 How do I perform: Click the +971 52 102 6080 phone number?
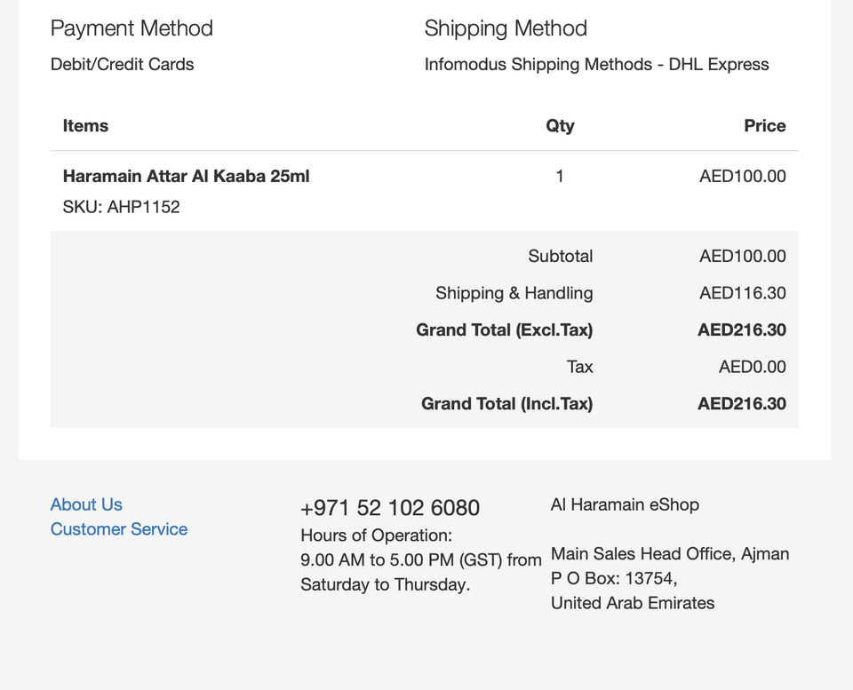coord(390,508)
